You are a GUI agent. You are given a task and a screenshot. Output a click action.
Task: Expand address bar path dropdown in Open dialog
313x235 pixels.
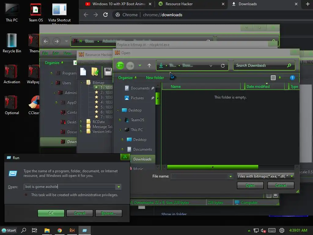pos(211,66)
